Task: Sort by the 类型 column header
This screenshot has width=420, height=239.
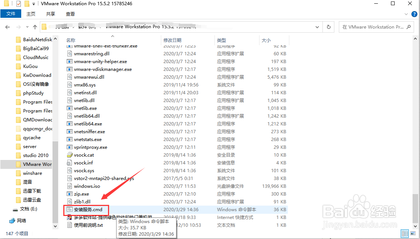Action: [x=221, y=40]
